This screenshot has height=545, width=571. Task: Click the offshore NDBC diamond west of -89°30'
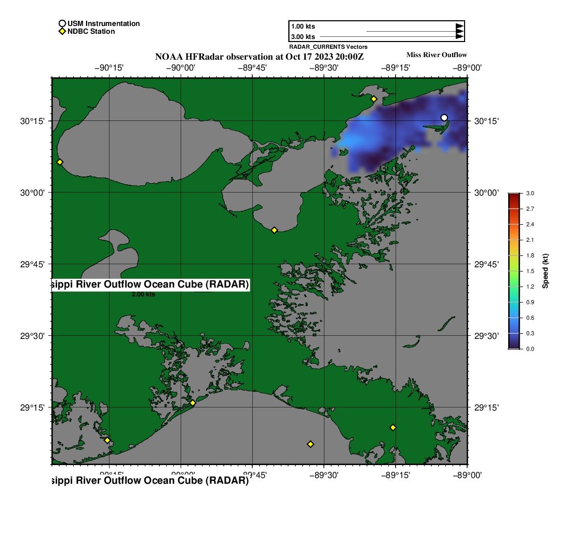[x=310, y=444]
